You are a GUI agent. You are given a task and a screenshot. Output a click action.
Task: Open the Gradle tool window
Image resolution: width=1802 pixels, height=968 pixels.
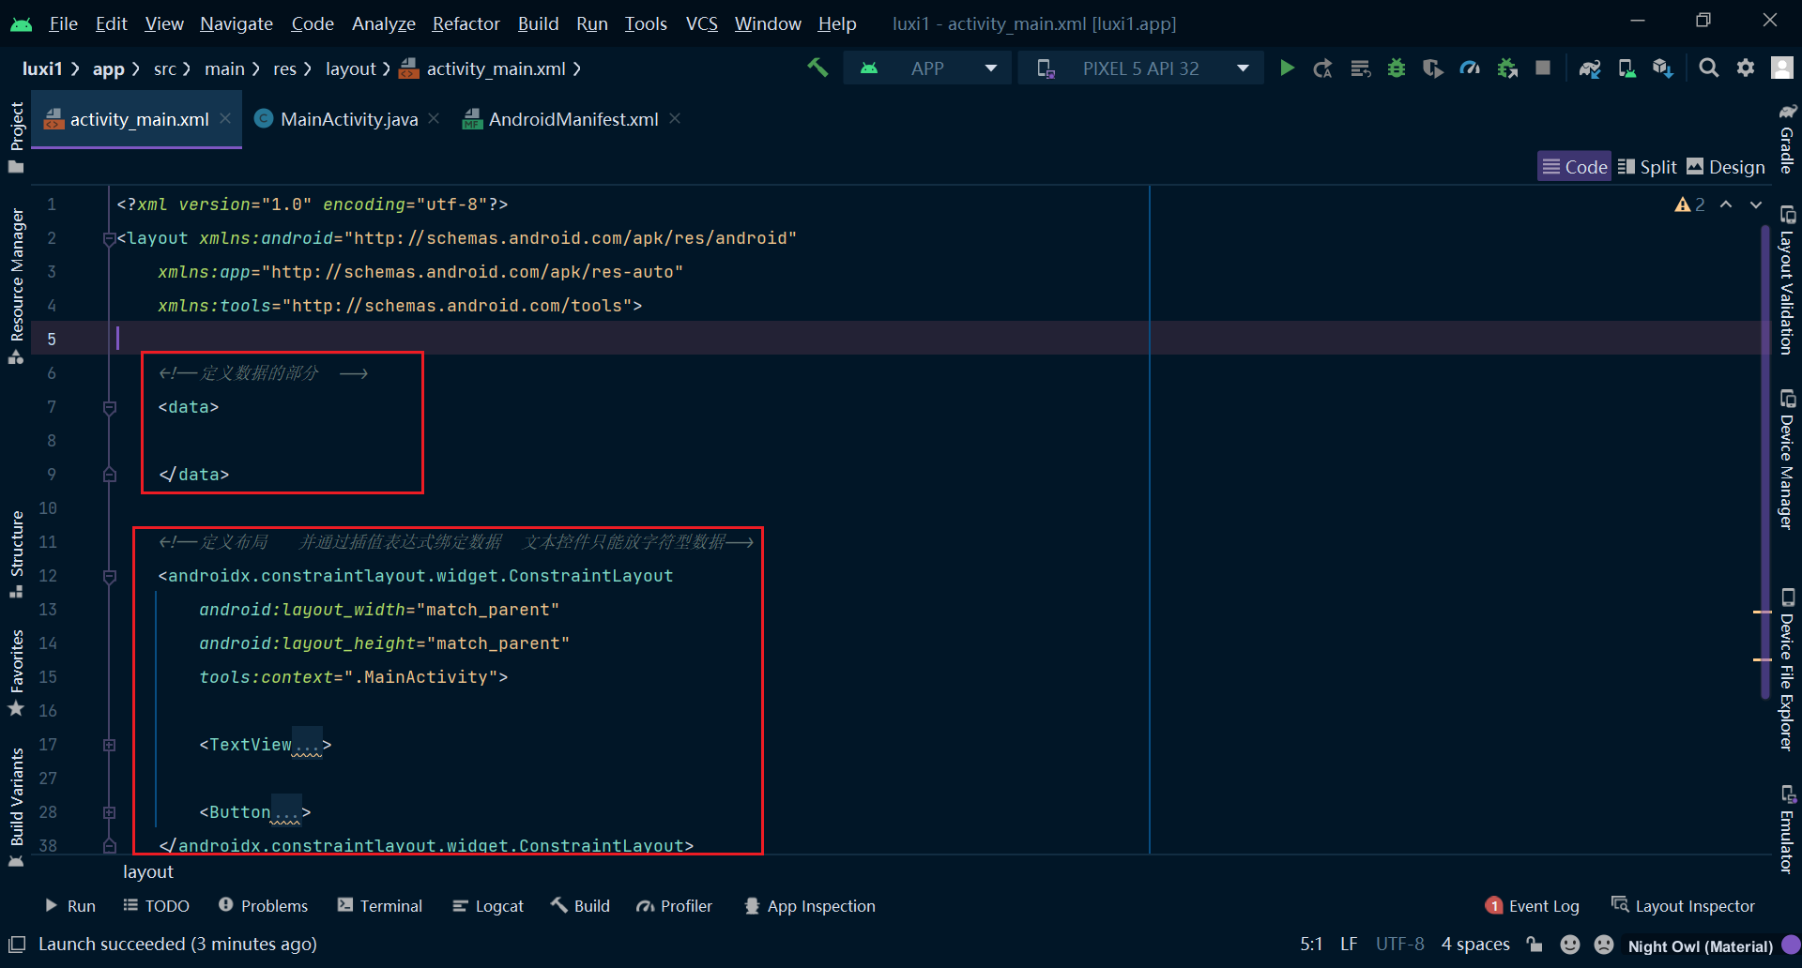click(1787, 138)
